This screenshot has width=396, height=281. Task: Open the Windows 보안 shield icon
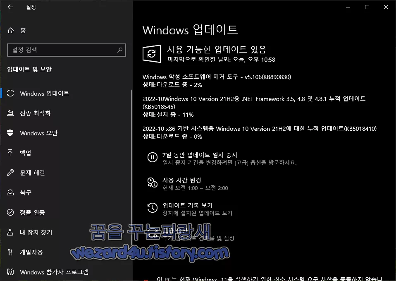10,133
